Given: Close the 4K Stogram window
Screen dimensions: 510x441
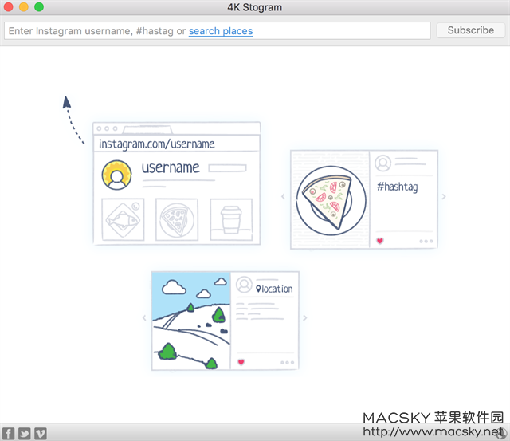Looking at the screenshot, I should [8, 7].
